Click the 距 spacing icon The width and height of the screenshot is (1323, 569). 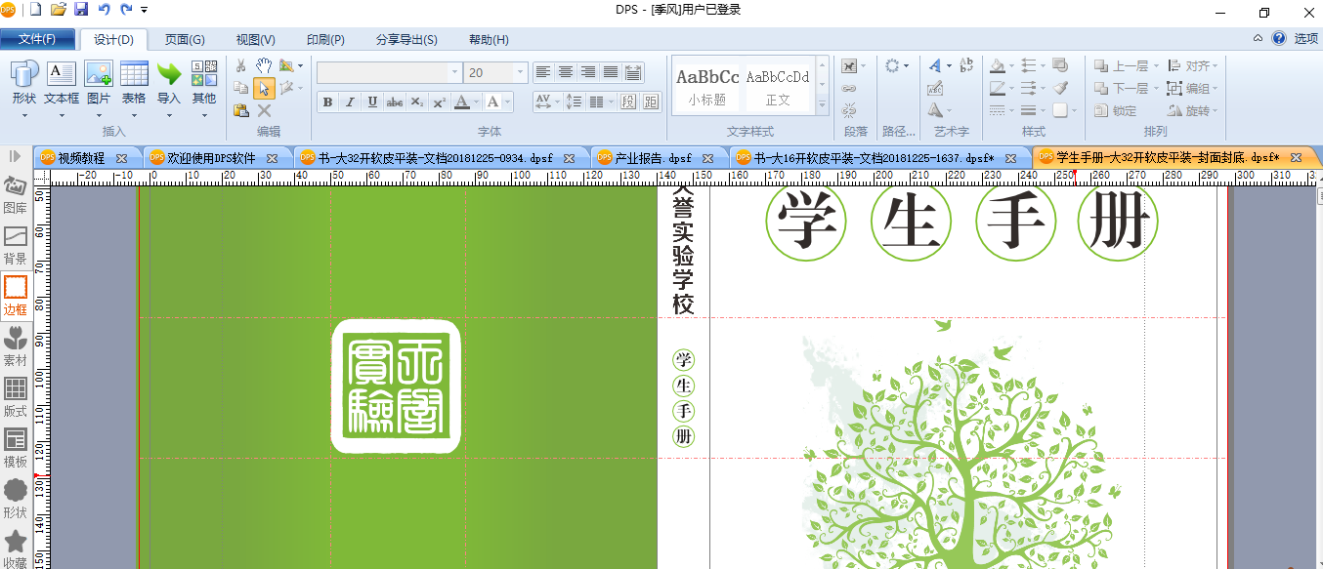click(652, 102)
